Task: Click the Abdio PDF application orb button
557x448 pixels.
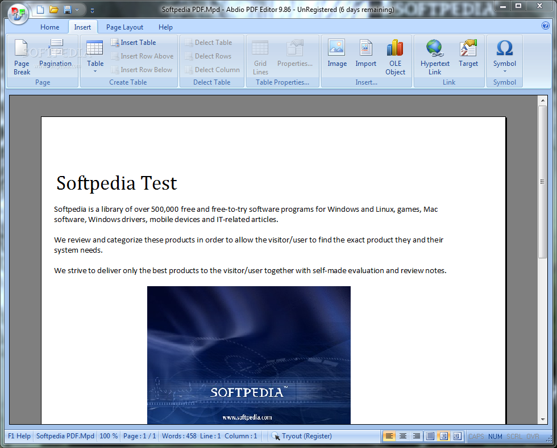Action: 18,14
